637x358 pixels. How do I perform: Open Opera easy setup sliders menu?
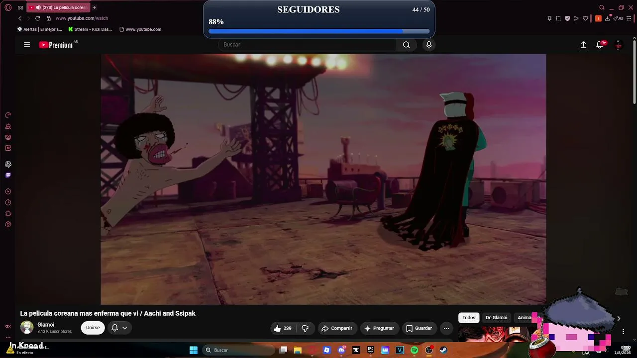630,18
